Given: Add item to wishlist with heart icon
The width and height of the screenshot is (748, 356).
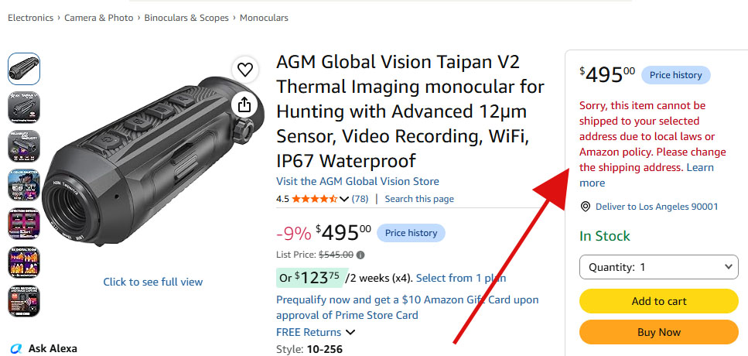Looking at the screenshot, I should (x=245, y=70).
